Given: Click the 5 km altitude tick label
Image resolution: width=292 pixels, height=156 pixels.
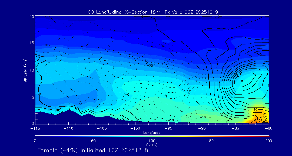Looking at the screenshot, I should [x=32, y=97].
